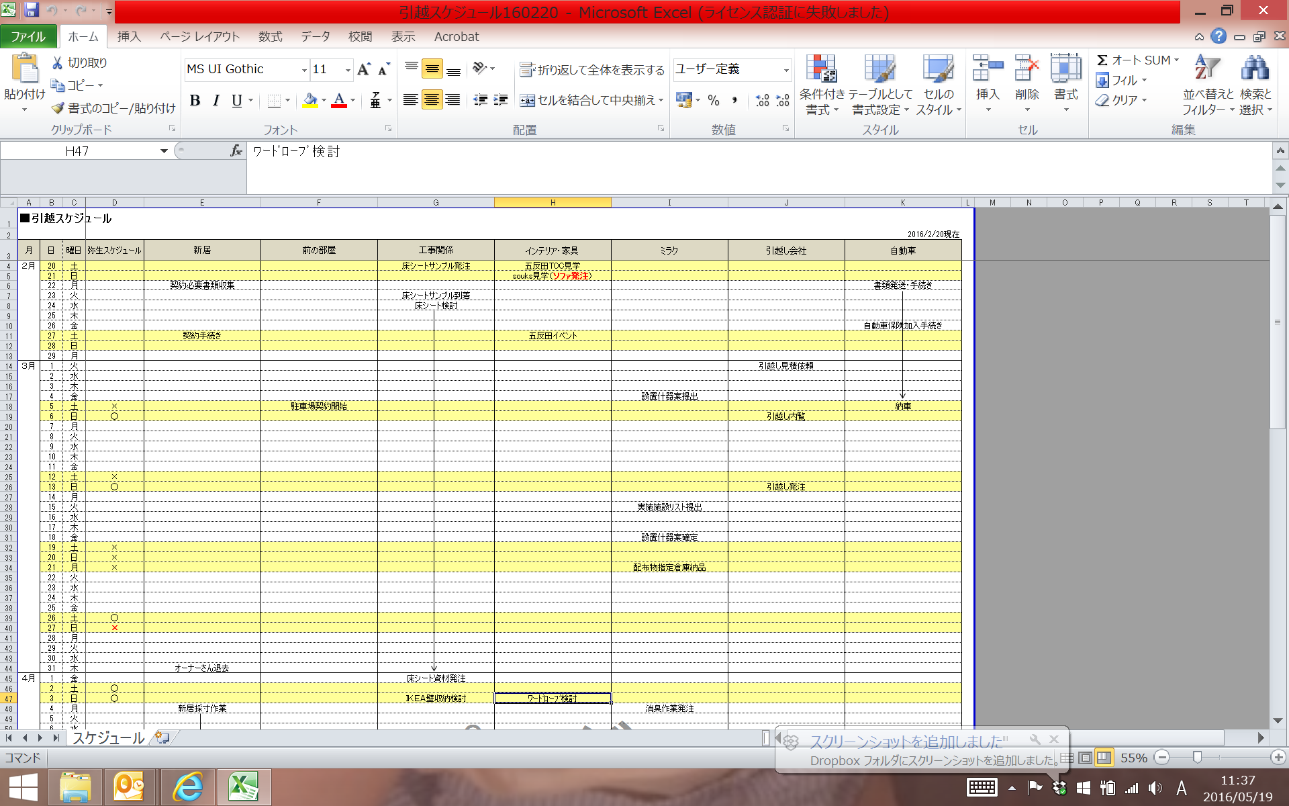Screen dimensions: 1289x806
Task: Click the decrease decimal places icon
Action: [x=783, y=101]
